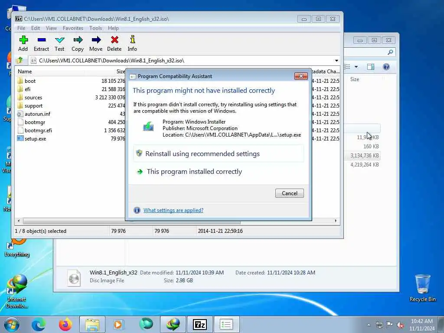The width and height of the screenshot is (444, 333).
Task: Click the Size column header in Explorer
Action: click(355, 79)
